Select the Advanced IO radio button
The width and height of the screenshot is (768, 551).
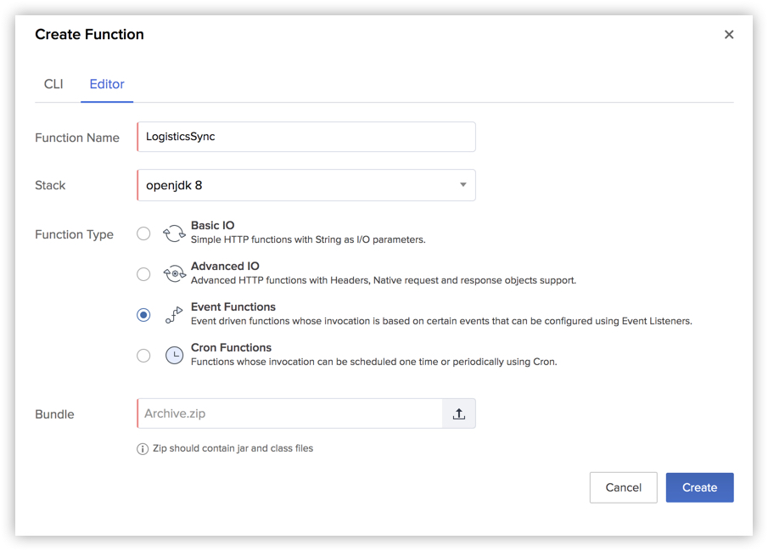pos(143,274)
